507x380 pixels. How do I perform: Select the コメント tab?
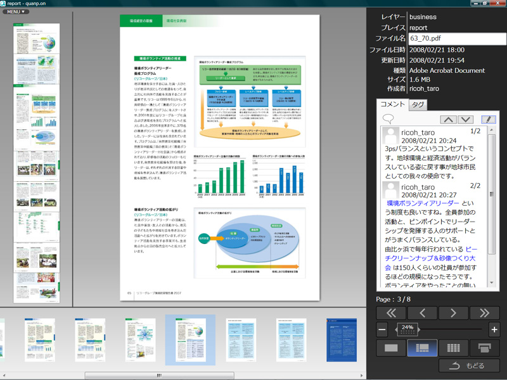pos(393,104)
